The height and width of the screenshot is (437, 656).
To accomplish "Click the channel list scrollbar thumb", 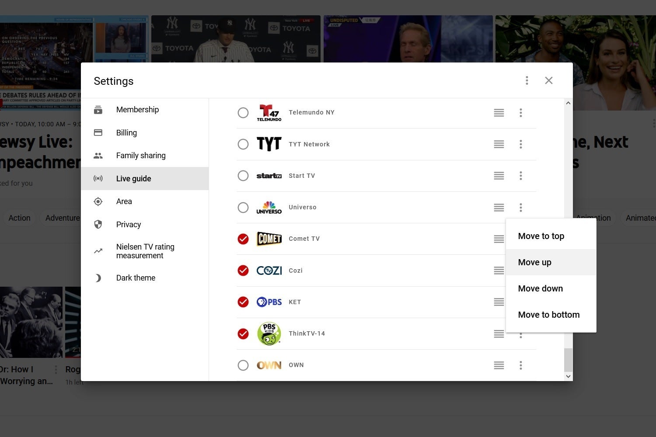I will 568,360.
